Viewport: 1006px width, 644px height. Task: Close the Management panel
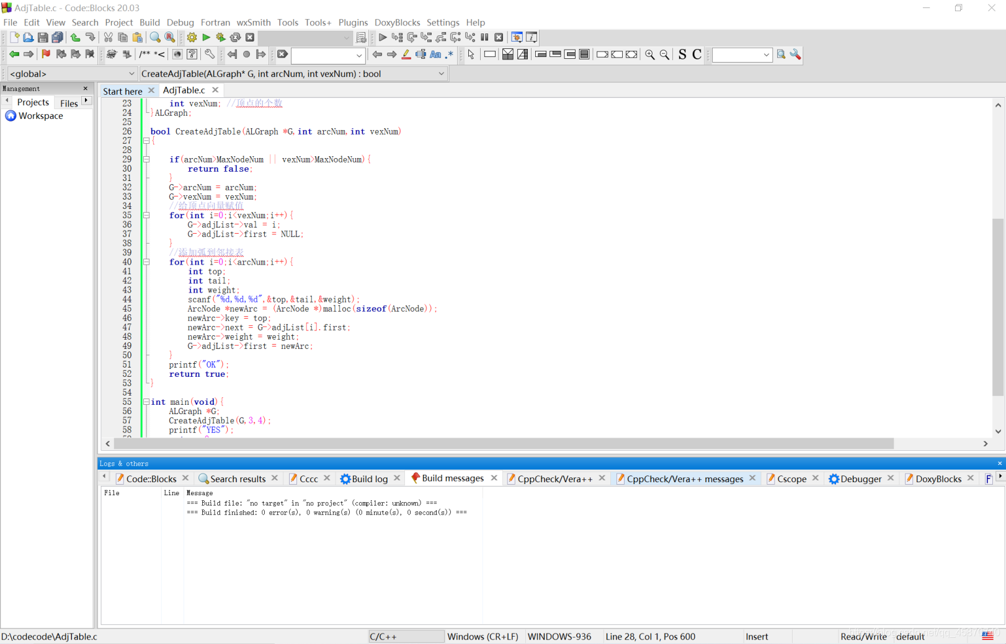click(86, 89)
